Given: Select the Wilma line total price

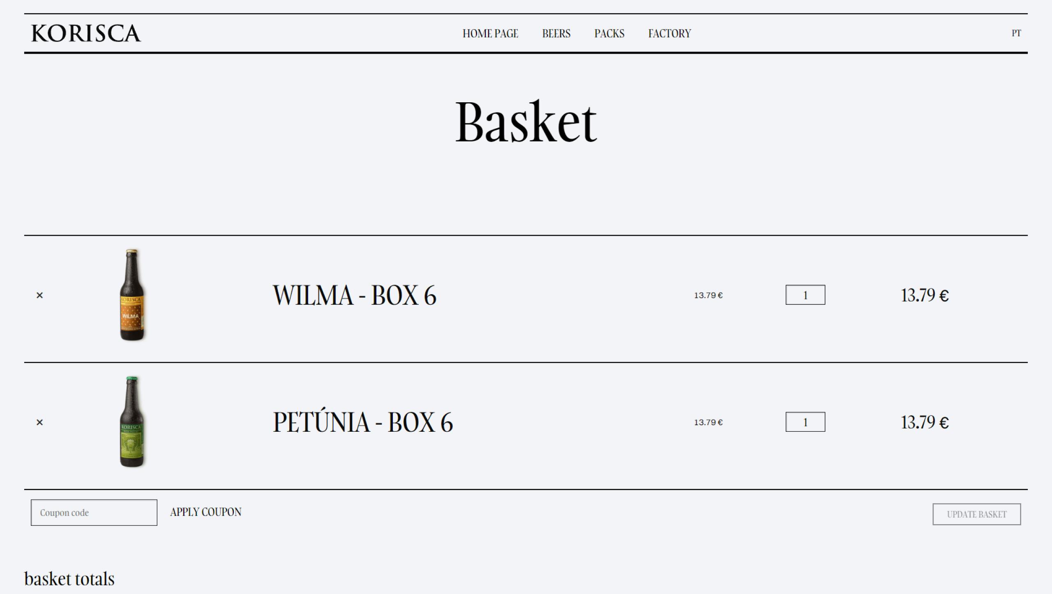Looking at the screenshot, I should (925, 295).
